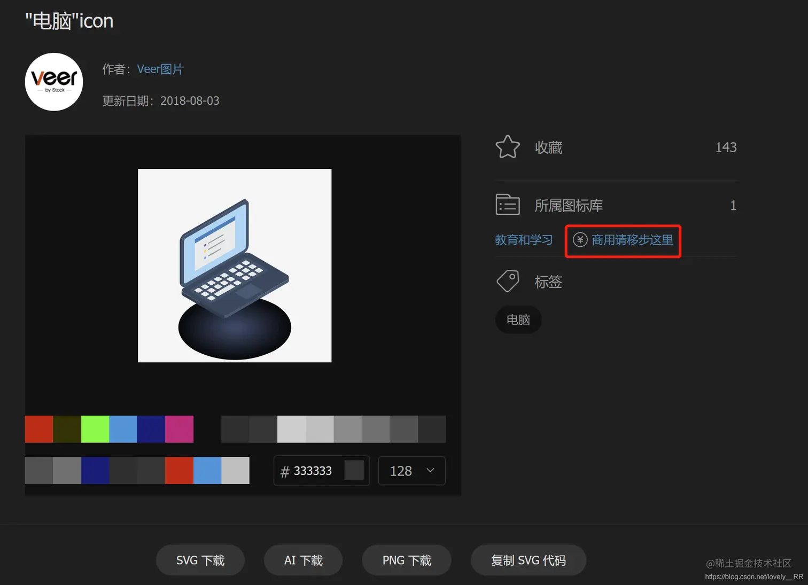Image resolution: width=808 pixels, height=585 pixels.
Task: Click the Veer by iStock logo
Action: click(x=53, y=82)
